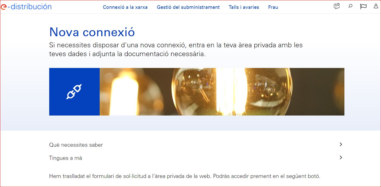
Task: Select 'Talls i avaries' in navigation
Action: (244, 7)
